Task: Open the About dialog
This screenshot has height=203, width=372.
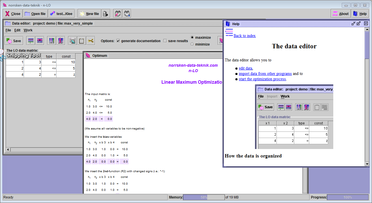Action: coord(341,14)
